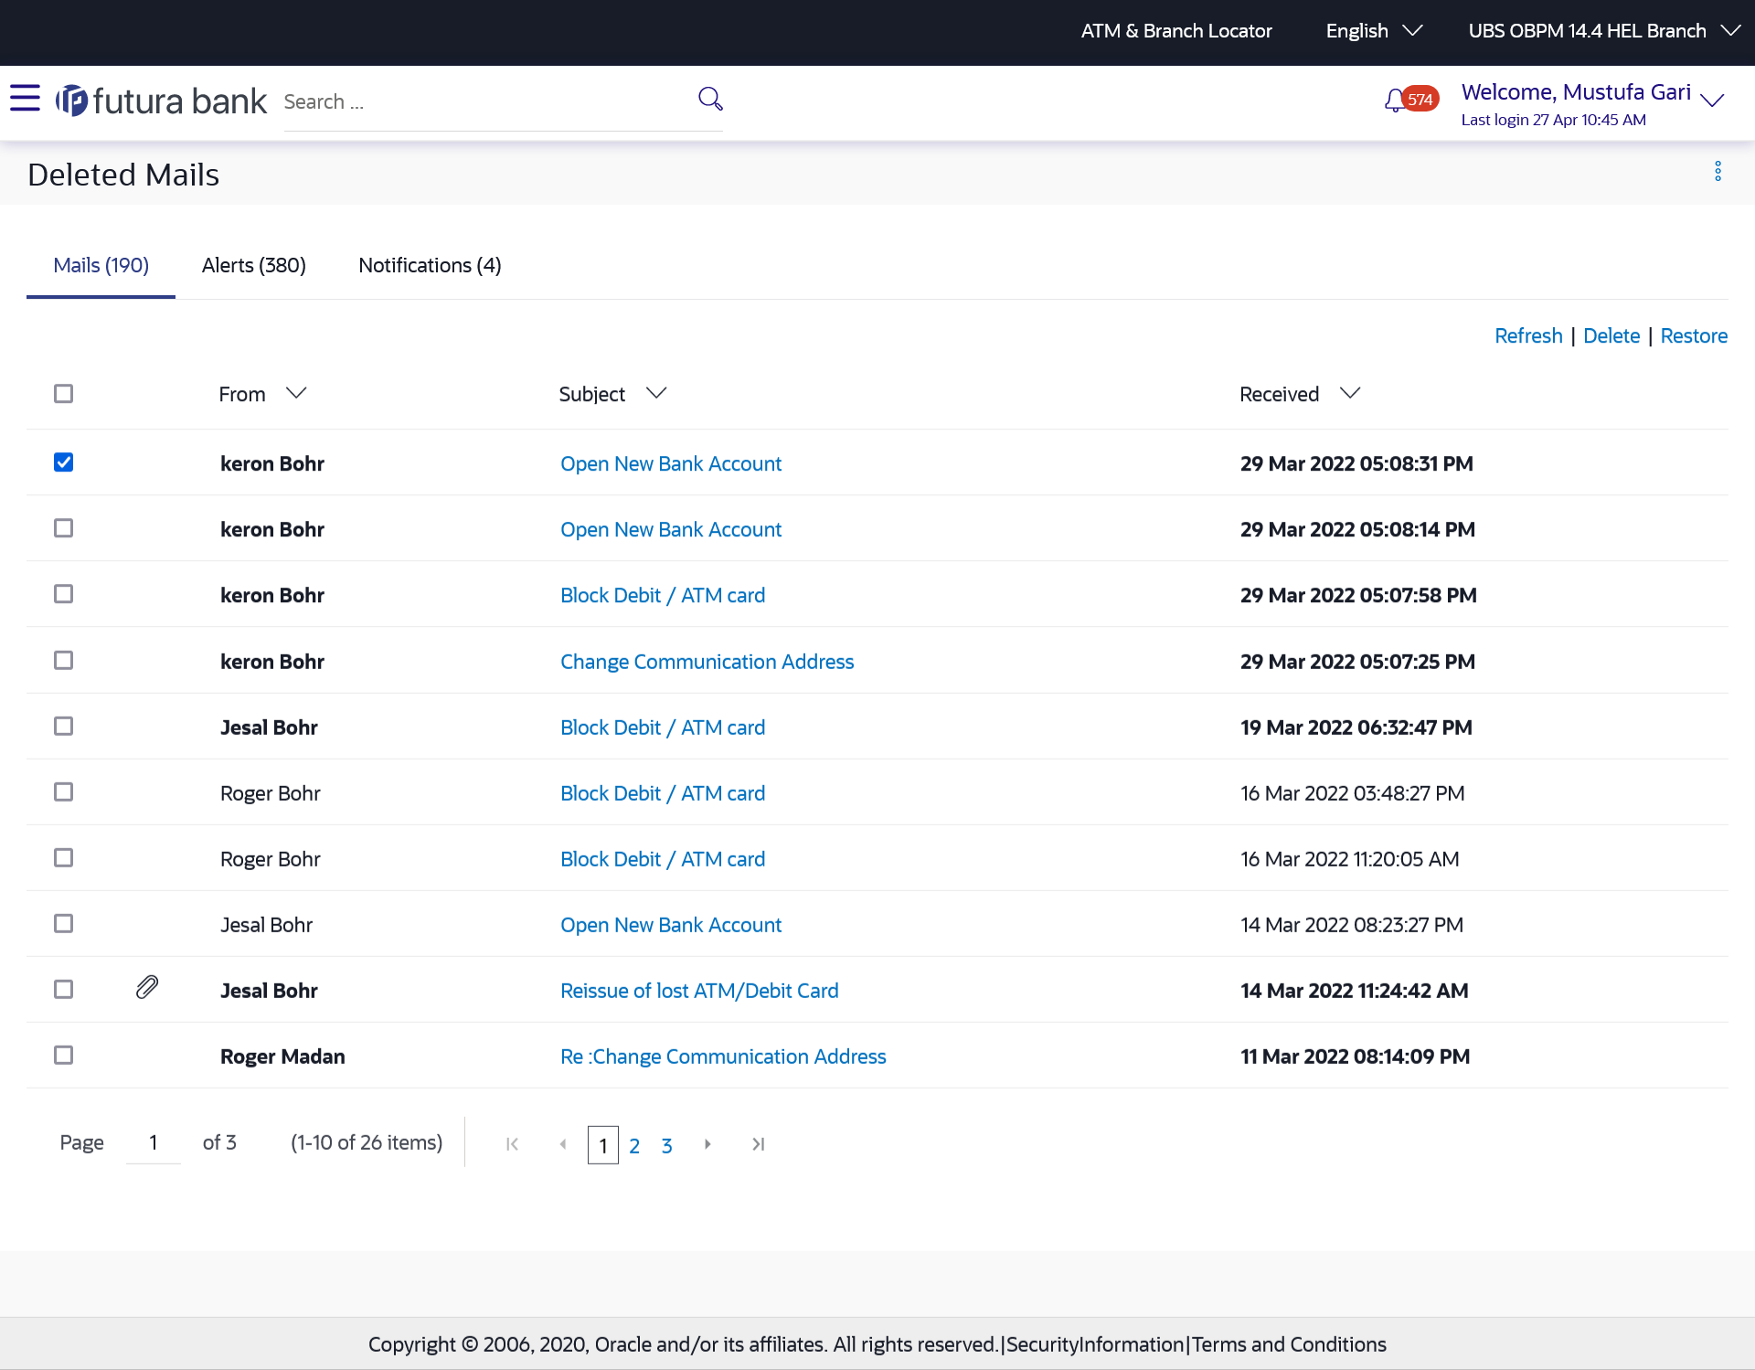This screenshot has width=1755, height=1370.
Task: Click the search magnifier icon
Action: pyautogui.click(x=710, y=99)
